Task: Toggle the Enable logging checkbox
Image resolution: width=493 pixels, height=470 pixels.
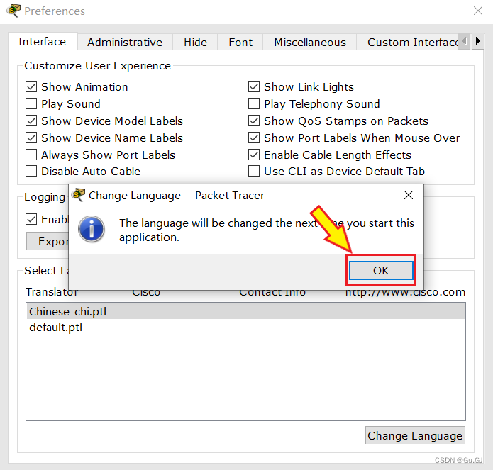Action: click(x=31, y=219)
